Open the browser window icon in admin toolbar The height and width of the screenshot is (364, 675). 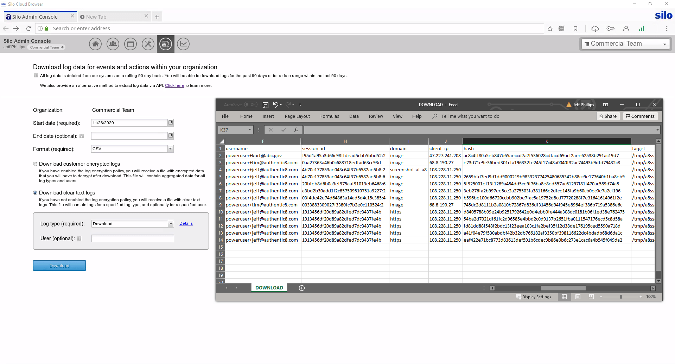130,44
